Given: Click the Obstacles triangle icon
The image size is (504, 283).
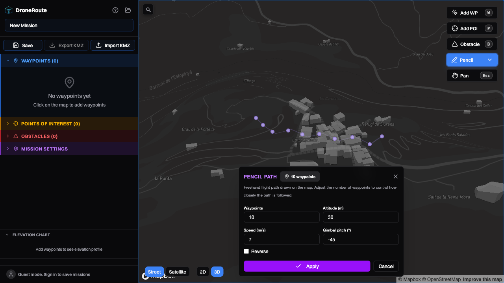Looking at the screenshot, I should [16, 136].
